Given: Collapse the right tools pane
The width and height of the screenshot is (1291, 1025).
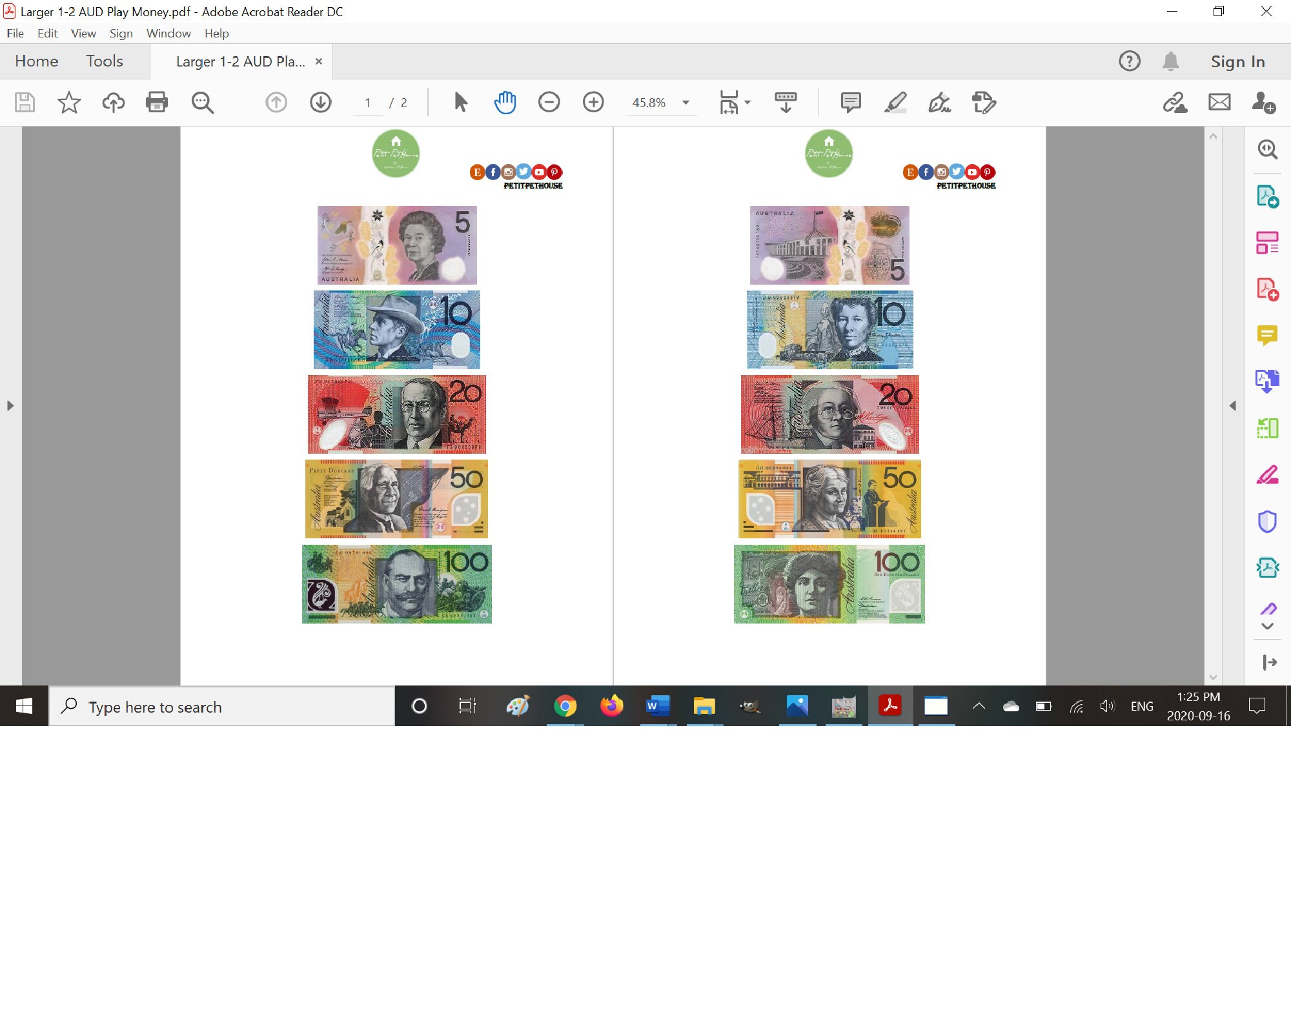Looking at the screenshot, I should (x=1232, y=405).
